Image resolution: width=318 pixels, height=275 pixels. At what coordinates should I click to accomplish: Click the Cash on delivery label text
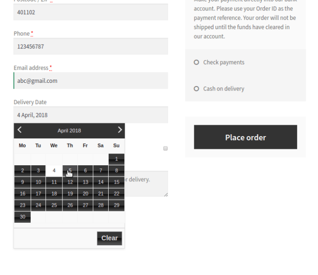223,89
